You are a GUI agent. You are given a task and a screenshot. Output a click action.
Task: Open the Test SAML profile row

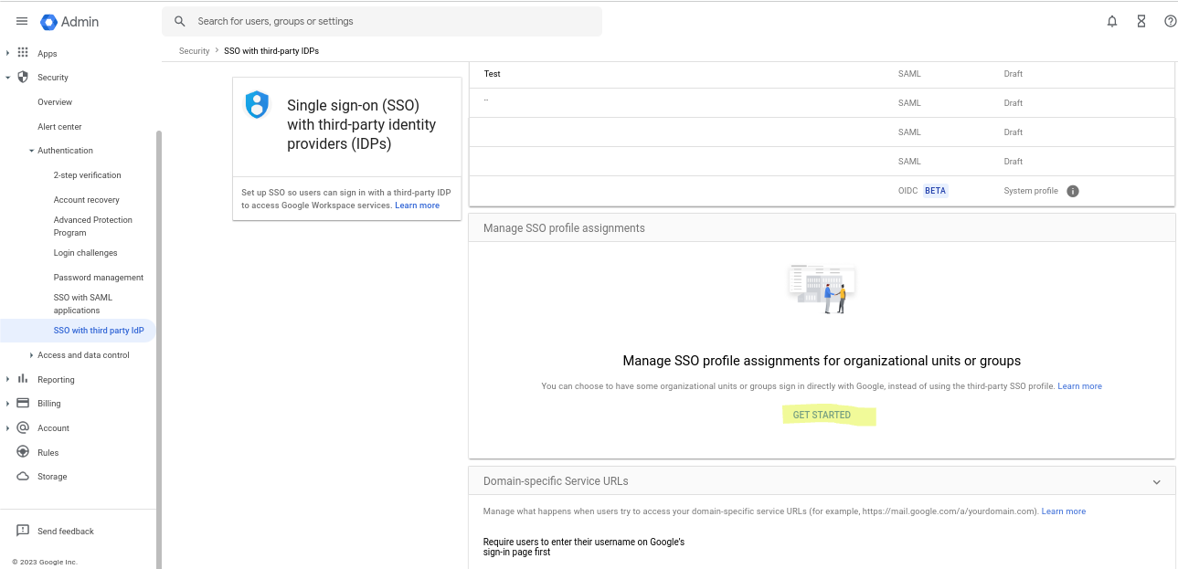pyautogui.click(x=822, y=74)
